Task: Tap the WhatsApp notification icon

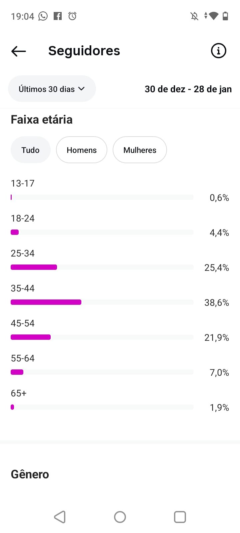Action: coord(43,16)
